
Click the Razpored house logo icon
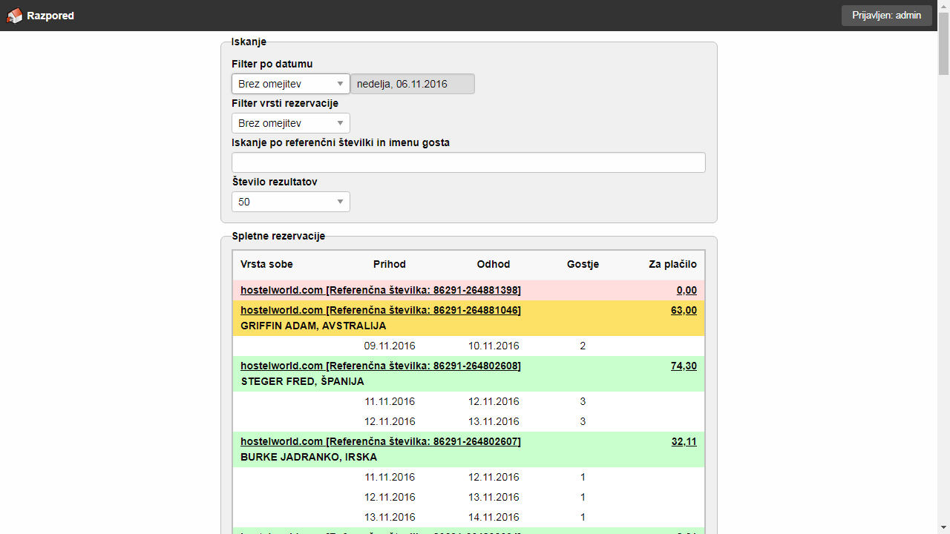click(x=14, y=16)
